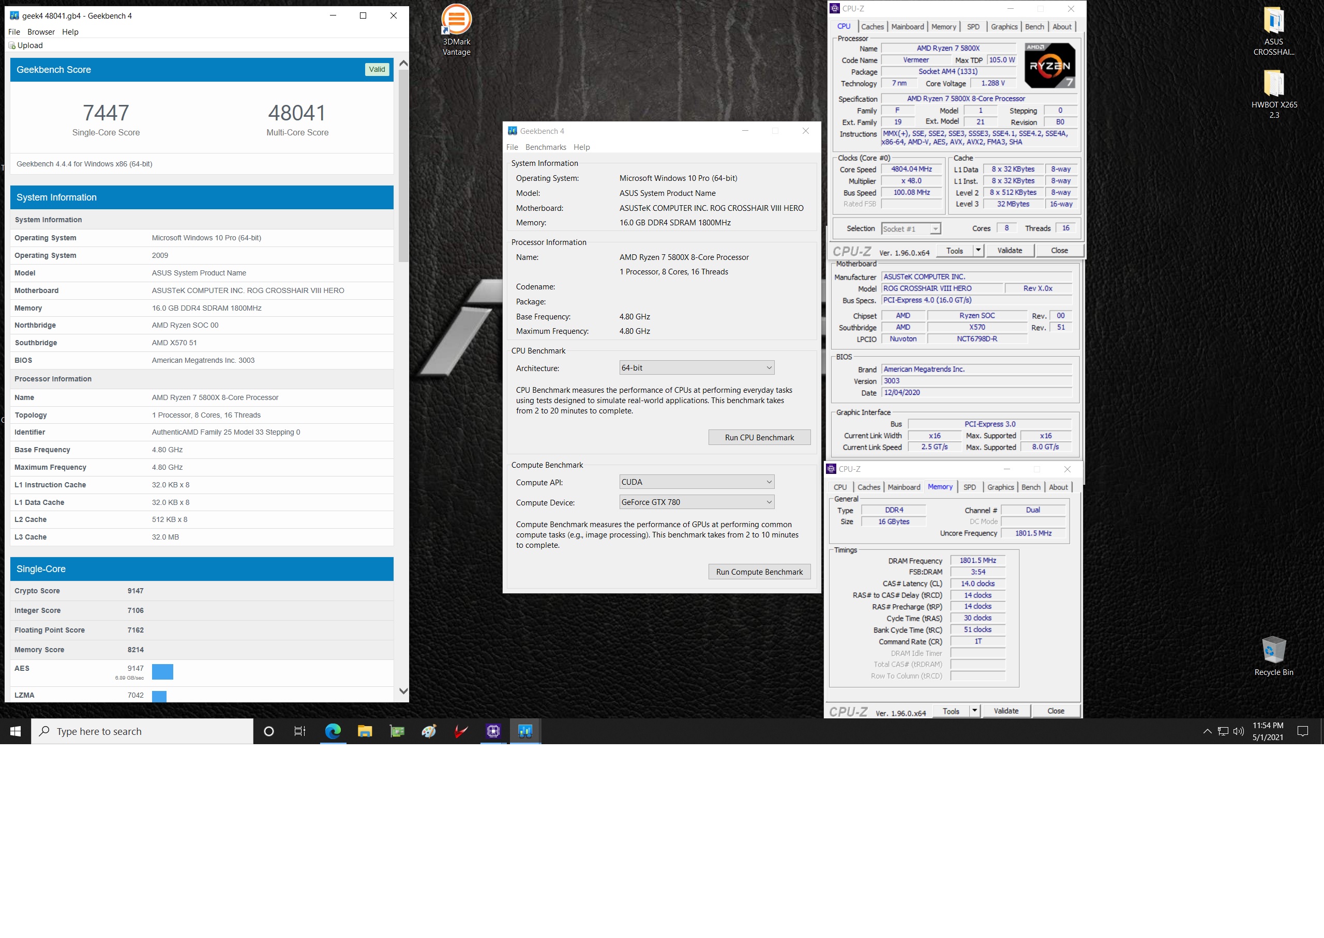The image size is (1324, 938).
Task: Click Tools button in lower CPU-Z
Action: pos(951,711)
